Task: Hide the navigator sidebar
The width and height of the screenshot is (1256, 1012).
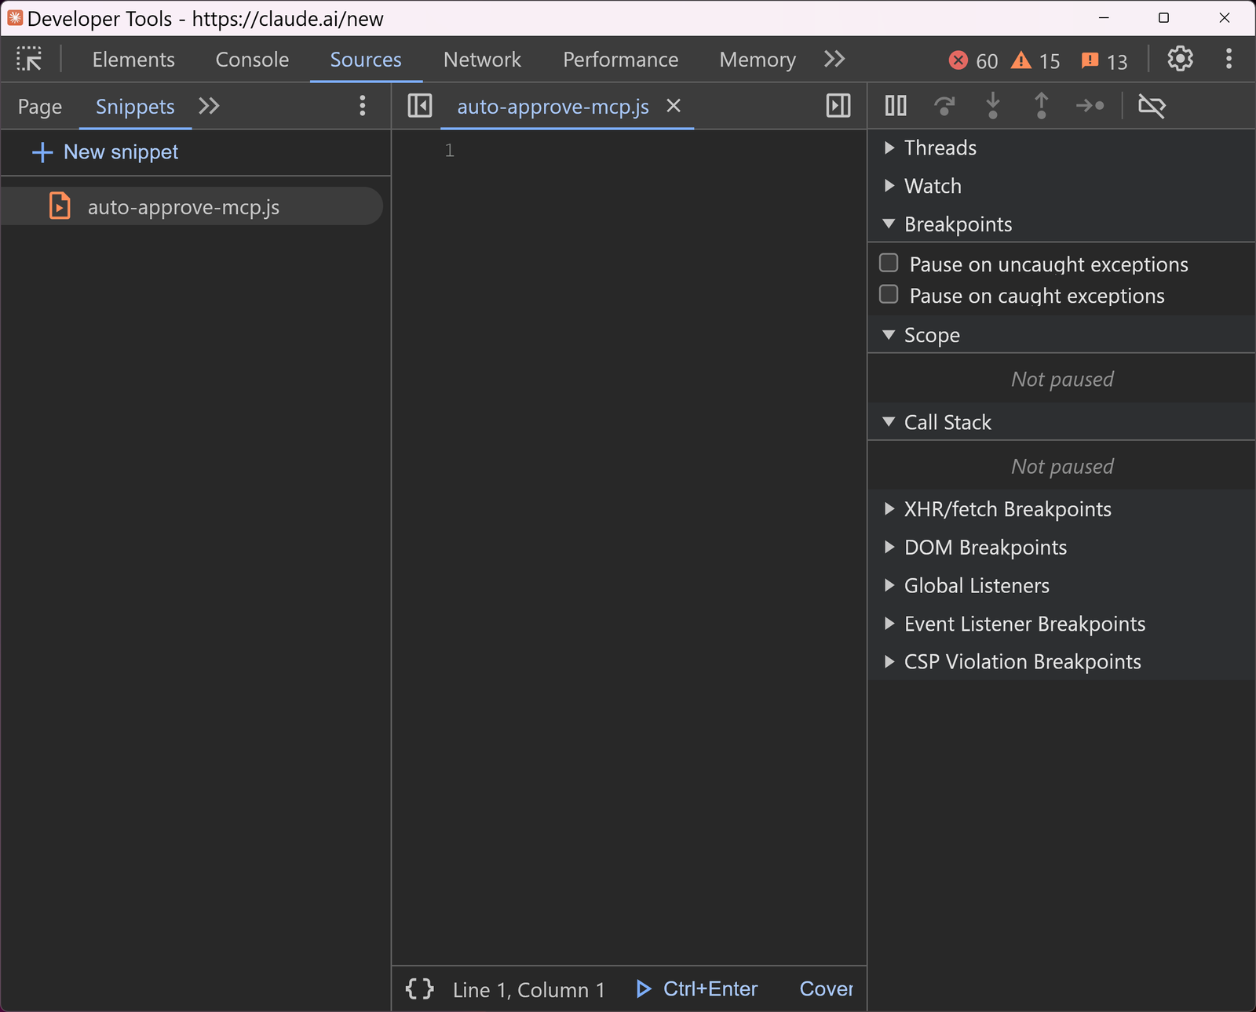Action: (x=420, y=106)
